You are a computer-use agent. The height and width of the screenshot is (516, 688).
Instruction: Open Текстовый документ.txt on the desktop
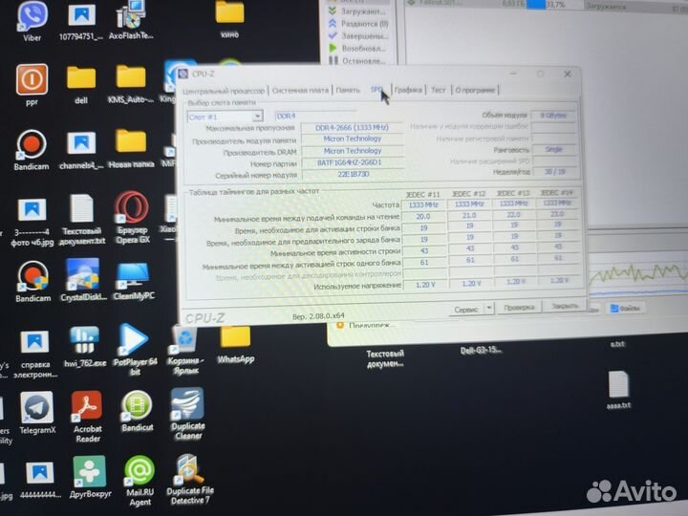click(x=82, y=219)
